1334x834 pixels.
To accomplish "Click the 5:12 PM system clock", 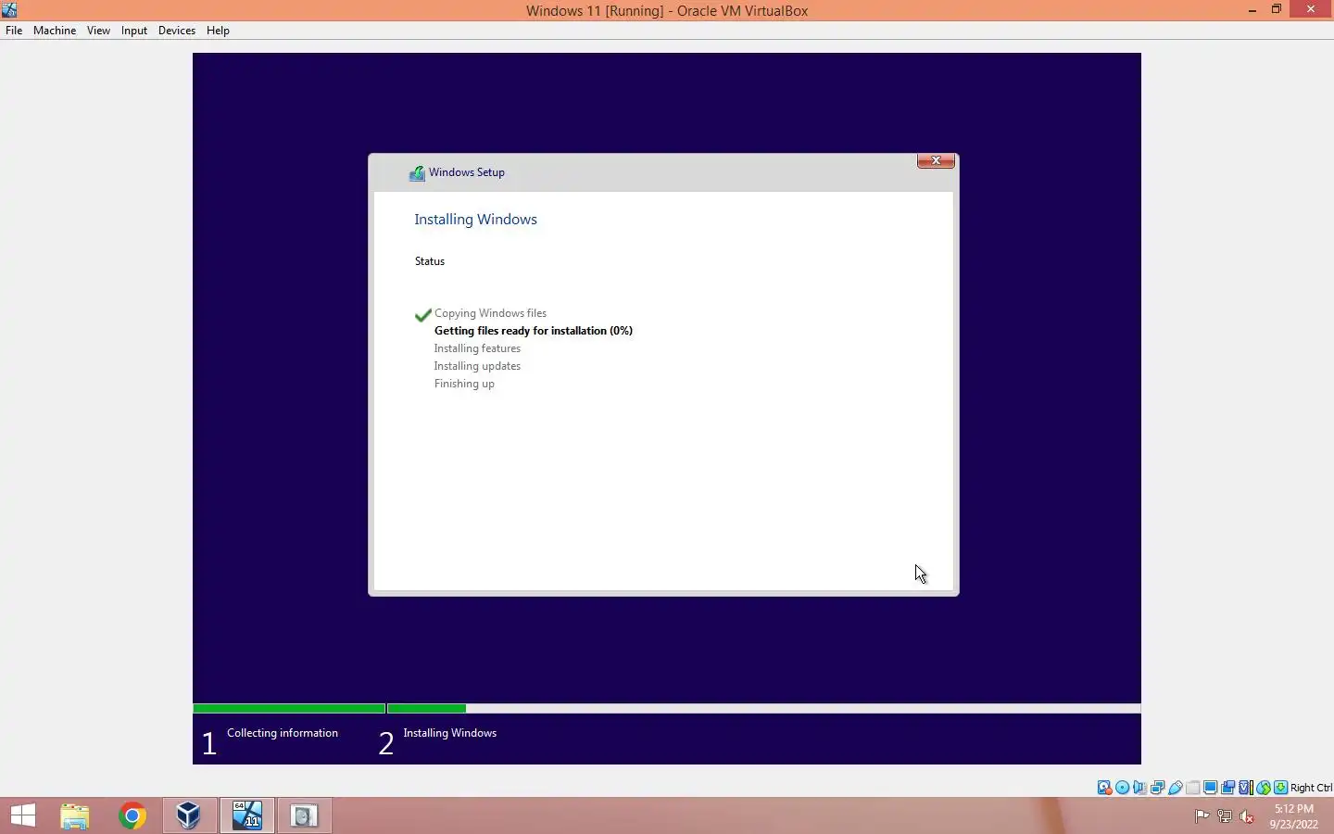I will pyautogui.click(x=1294, y=809).
